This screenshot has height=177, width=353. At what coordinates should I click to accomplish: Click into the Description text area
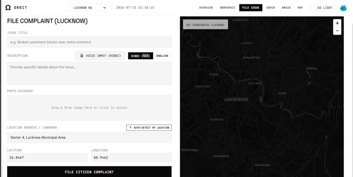coord(89,74)
